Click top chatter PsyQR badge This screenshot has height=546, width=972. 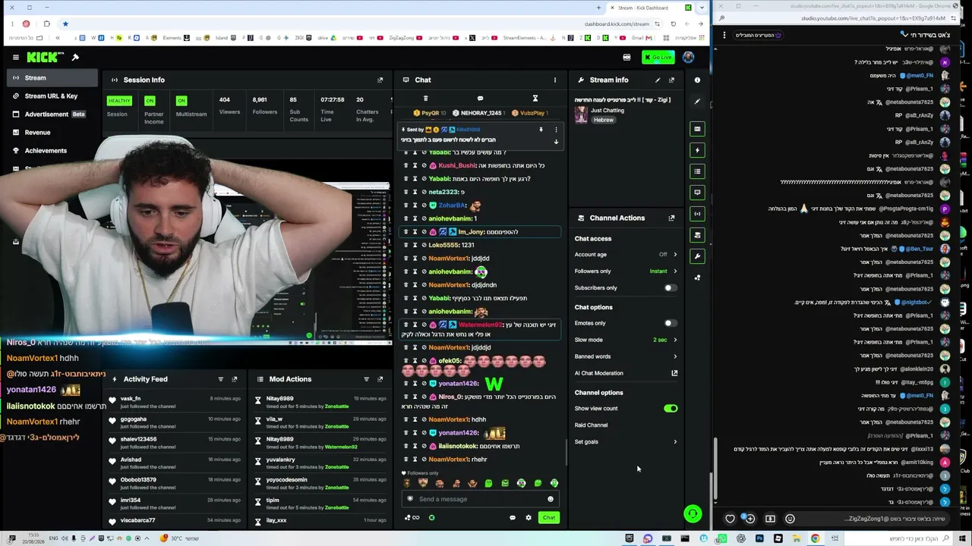point(431,114)
